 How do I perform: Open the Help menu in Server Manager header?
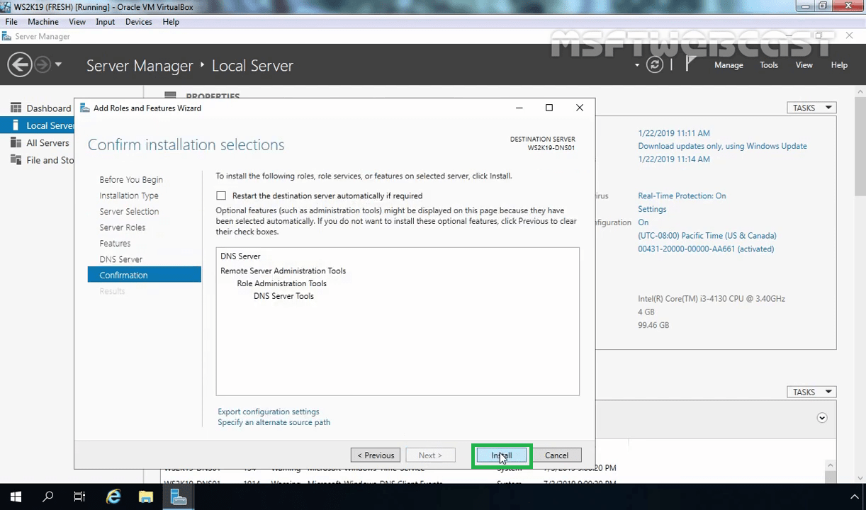click(839, 65)
